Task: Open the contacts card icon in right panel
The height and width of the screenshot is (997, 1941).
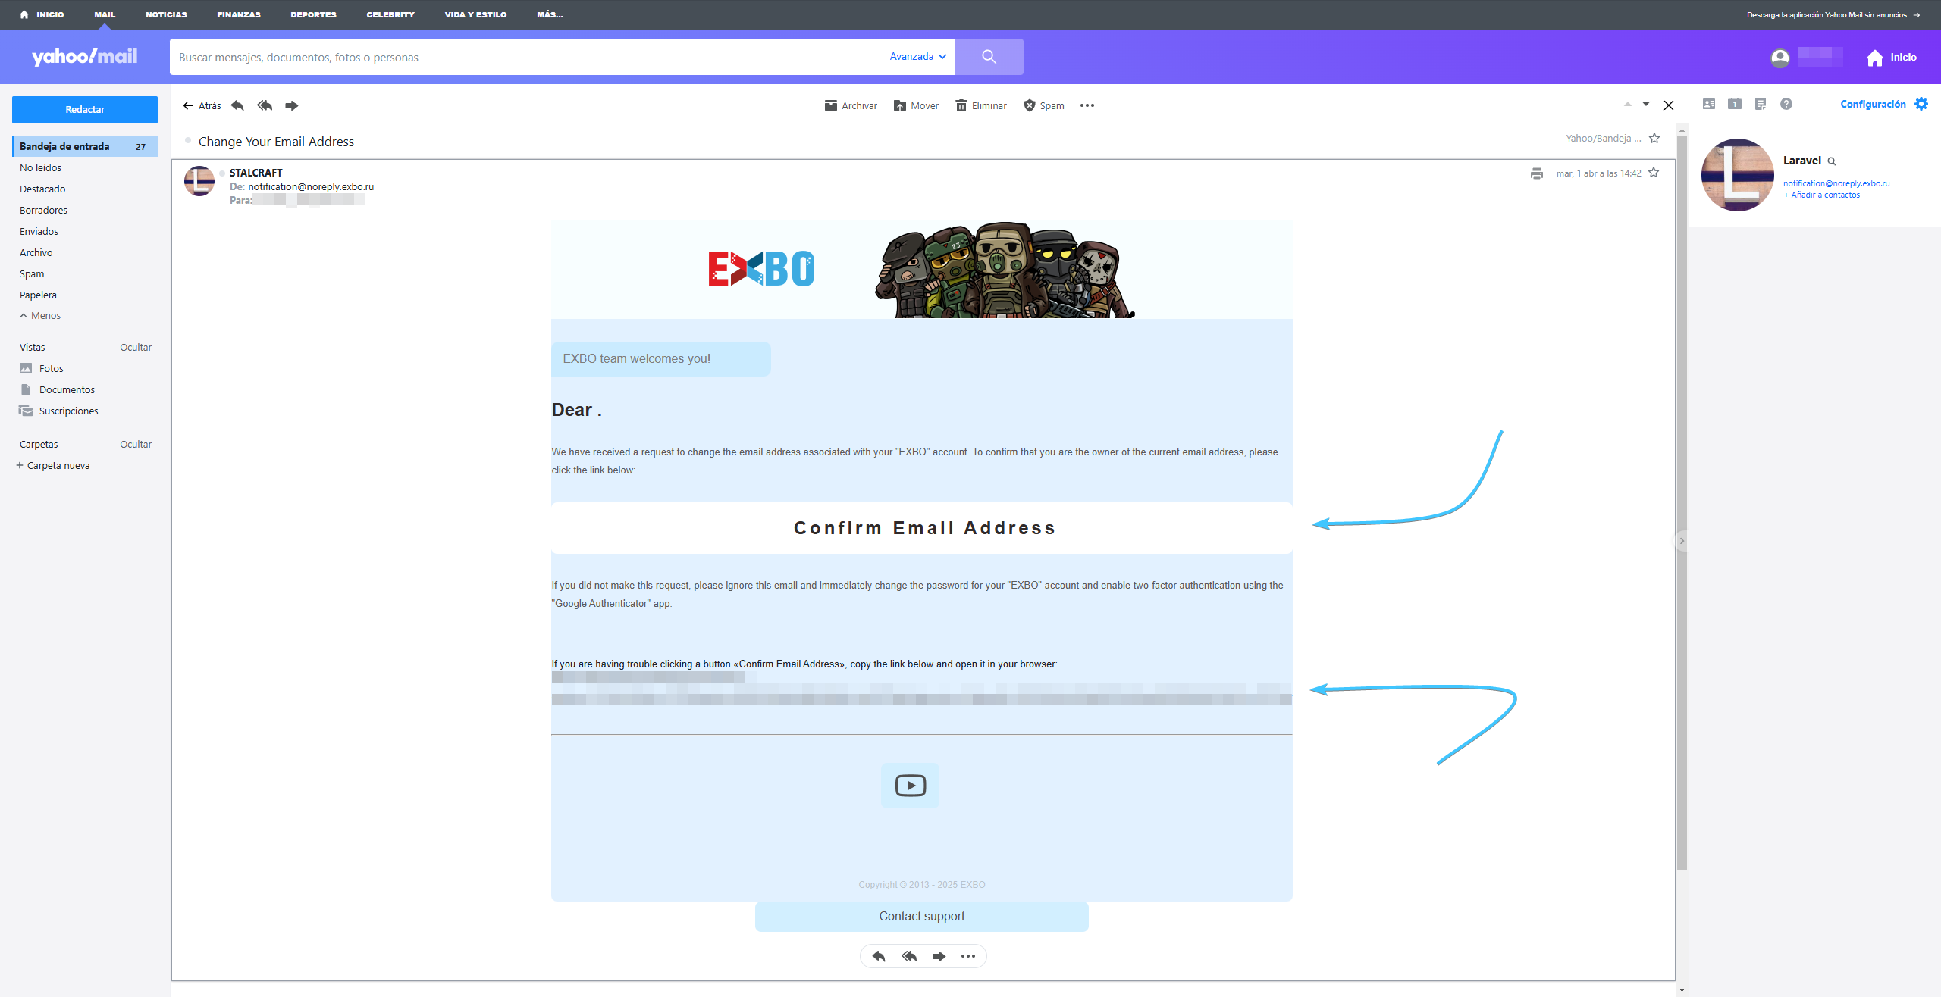Action: (1709, 104)
